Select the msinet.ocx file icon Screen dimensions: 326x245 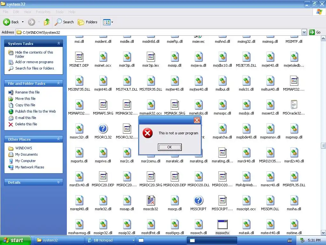pos(103,57)
